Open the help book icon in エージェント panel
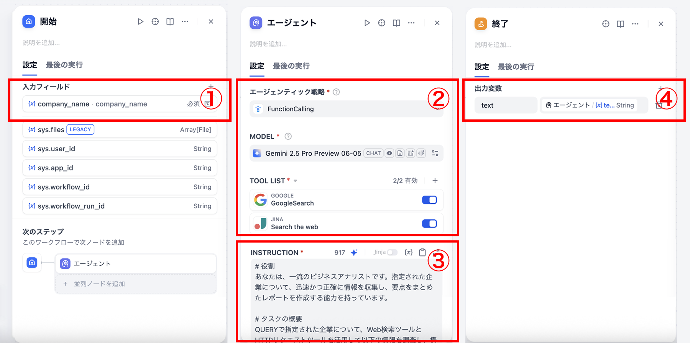 click(396, 23)
